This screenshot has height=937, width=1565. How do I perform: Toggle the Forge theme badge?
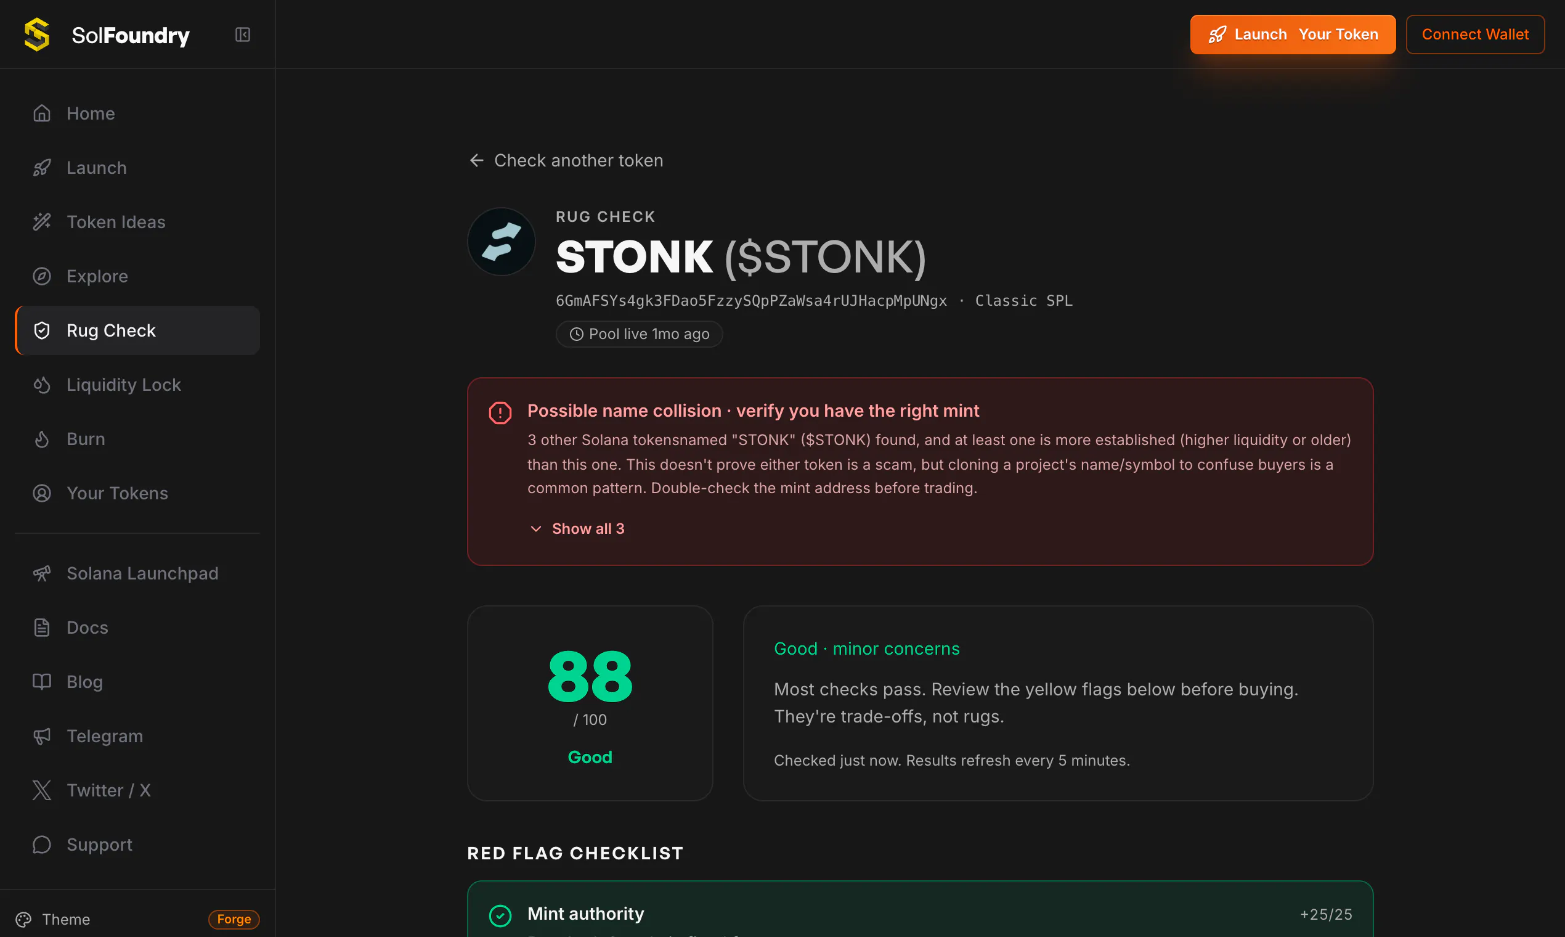click(234, 919)
